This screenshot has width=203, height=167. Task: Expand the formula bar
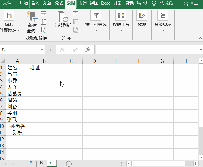pyautogui.click(x=200, y=49)
